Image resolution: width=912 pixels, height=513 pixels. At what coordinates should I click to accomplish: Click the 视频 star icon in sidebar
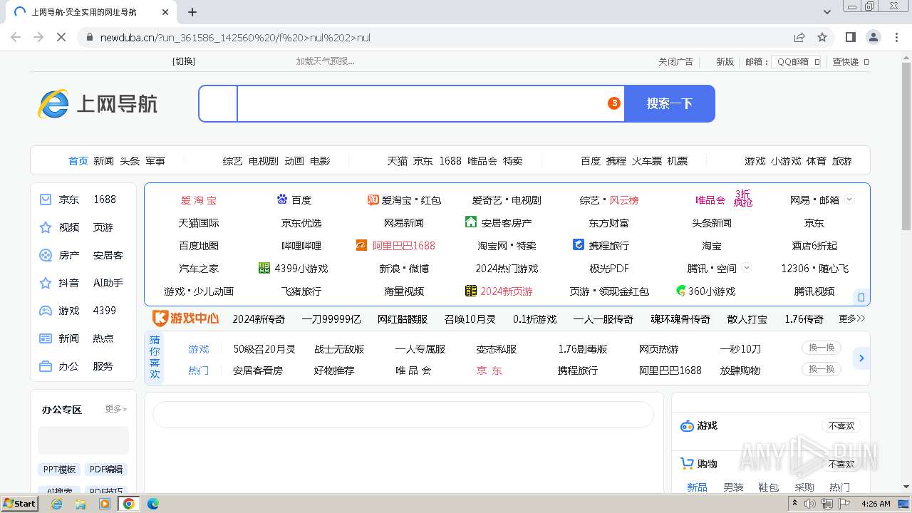(x=46, y=227)
